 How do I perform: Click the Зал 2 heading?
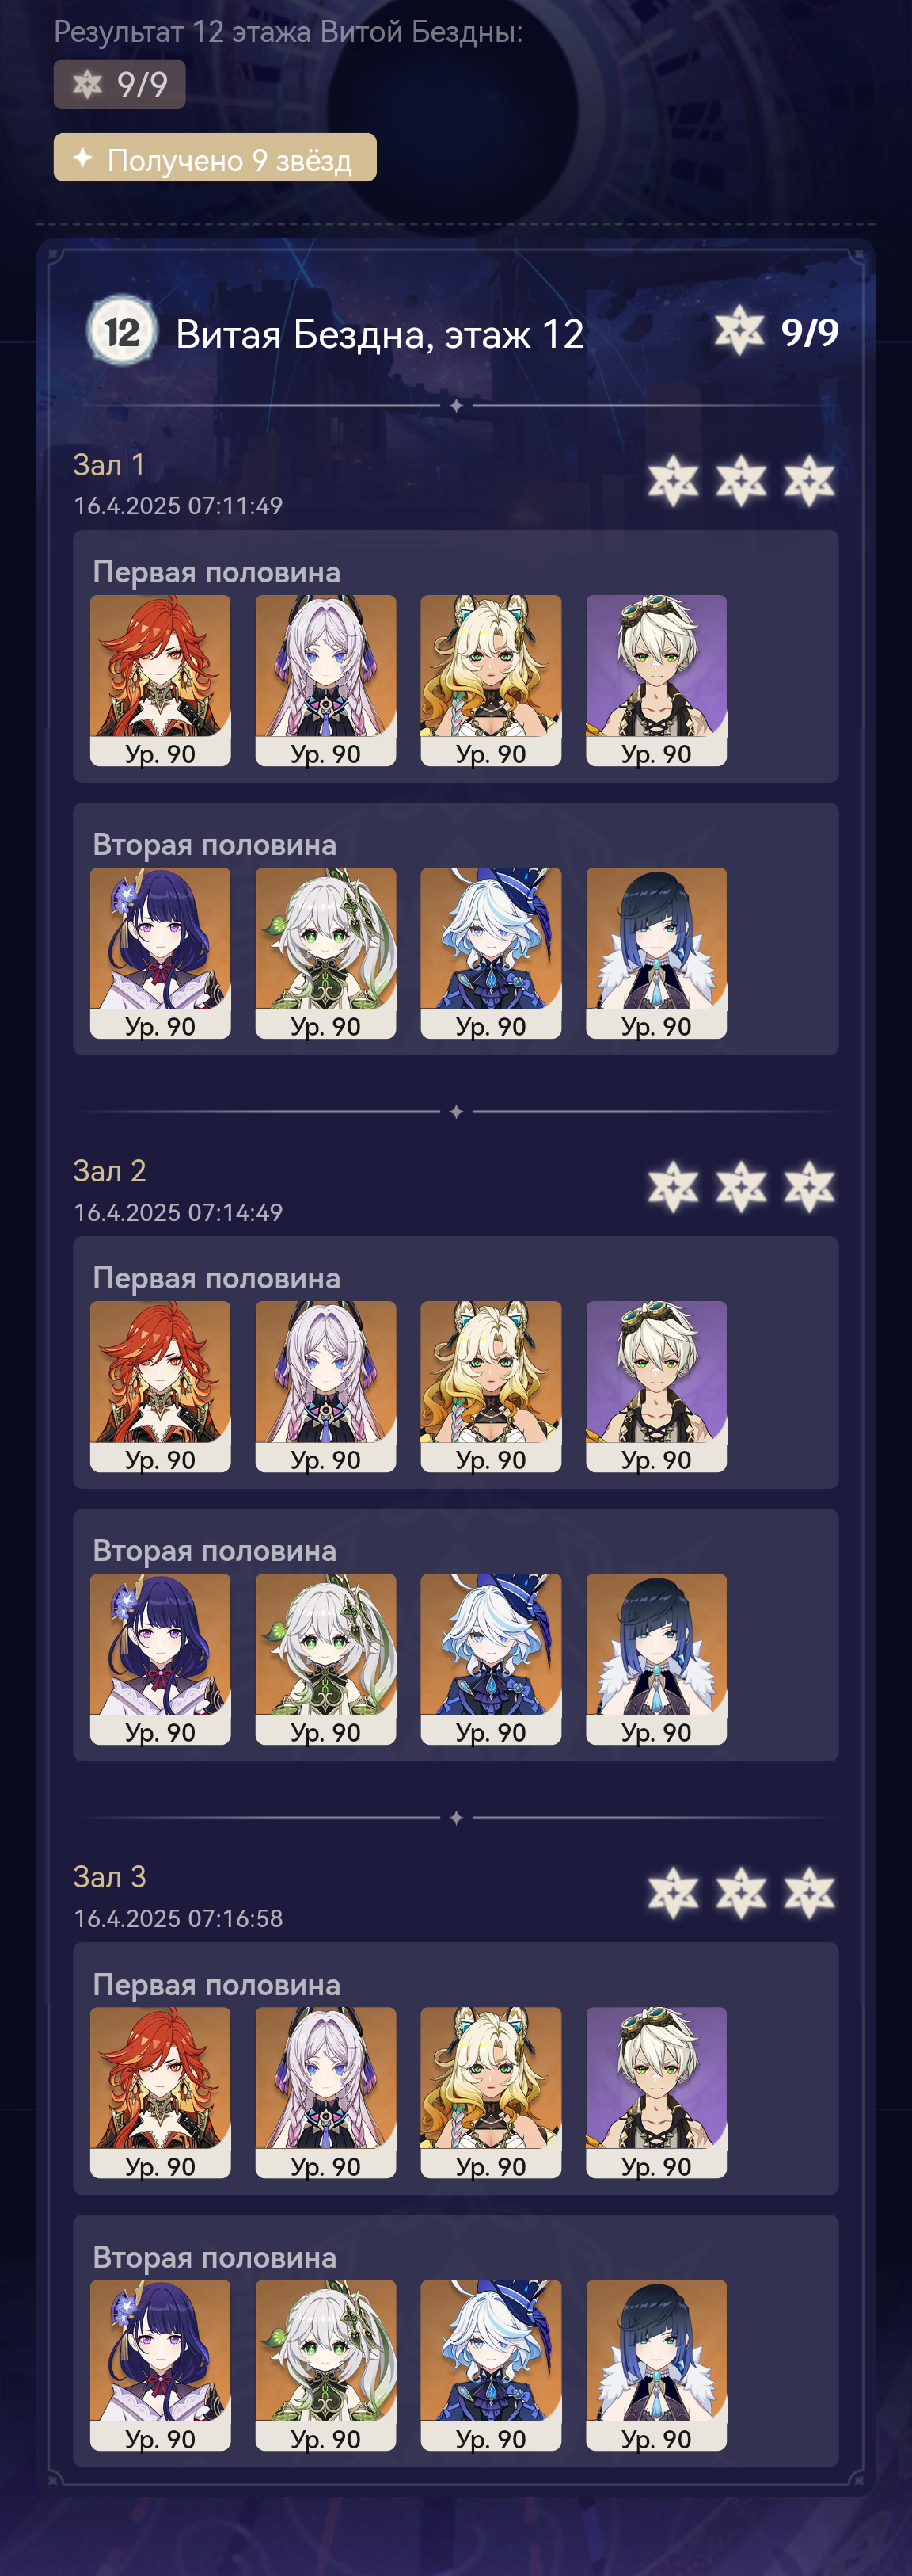coord(110,1171)
